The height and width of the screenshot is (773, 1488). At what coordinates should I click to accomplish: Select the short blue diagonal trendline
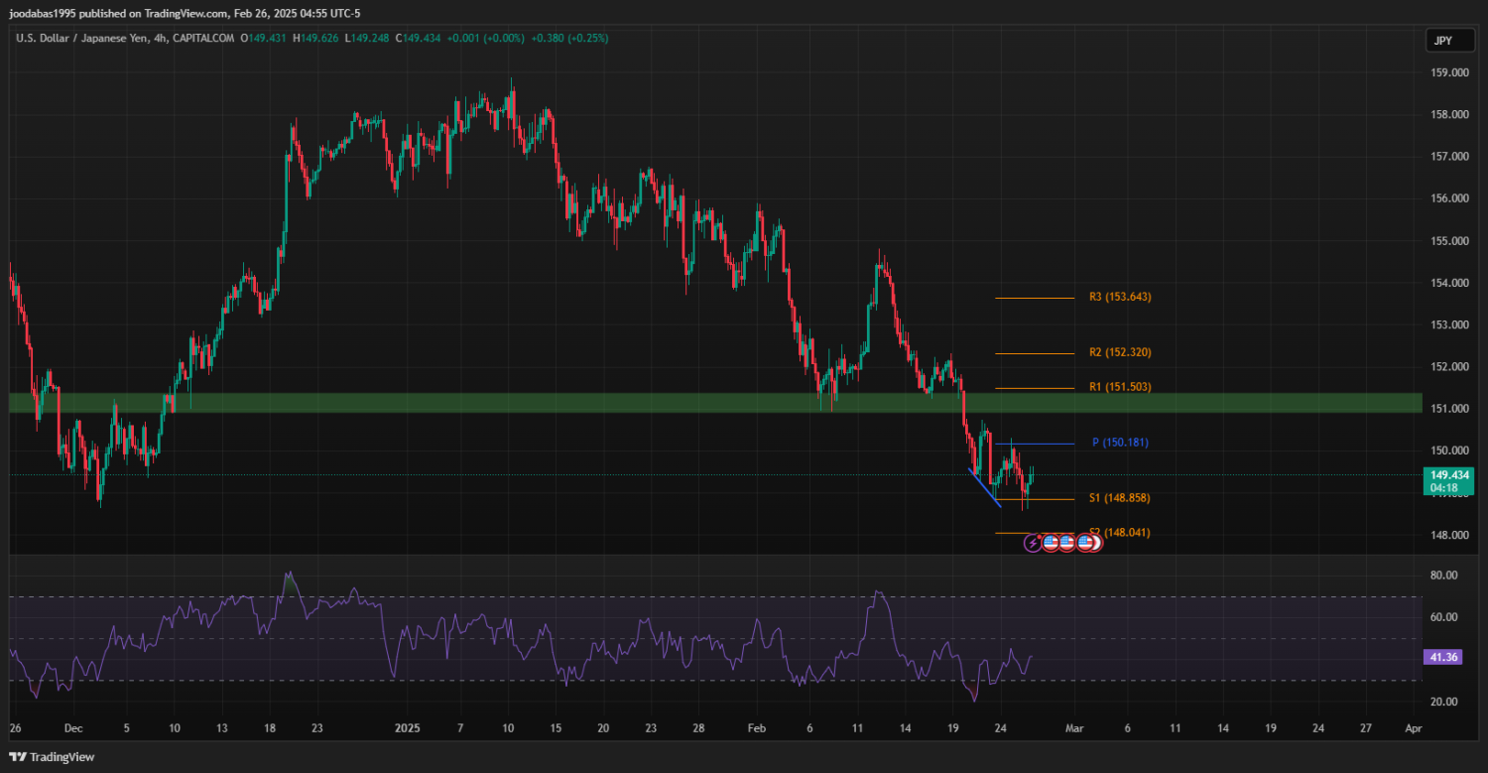tap(984, 487)
